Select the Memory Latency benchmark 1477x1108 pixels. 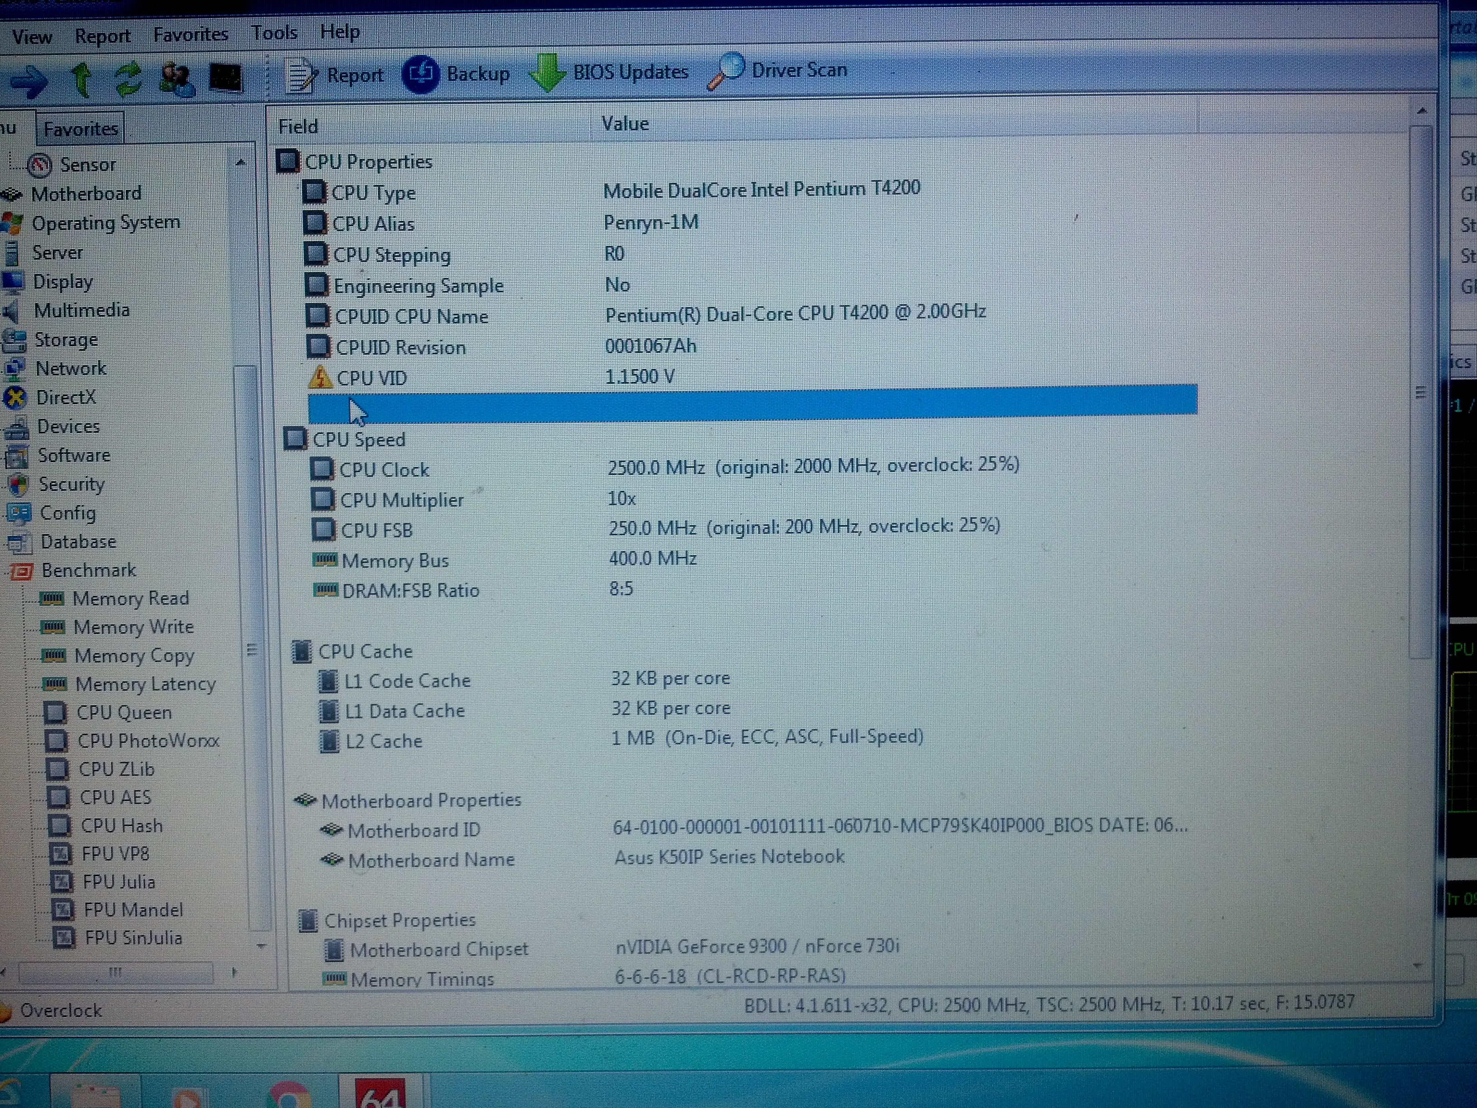click(x=146, y=684)
